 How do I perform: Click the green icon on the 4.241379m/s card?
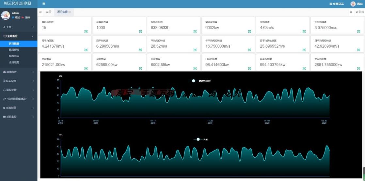pos(86,50)
